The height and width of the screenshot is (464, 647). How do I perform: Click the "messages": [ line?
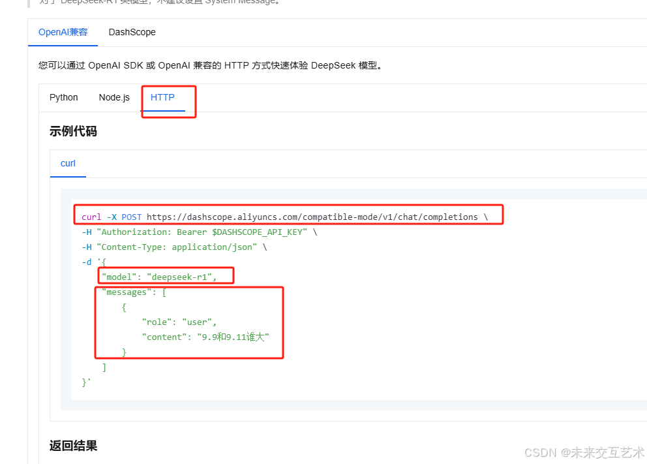point(134,292)
